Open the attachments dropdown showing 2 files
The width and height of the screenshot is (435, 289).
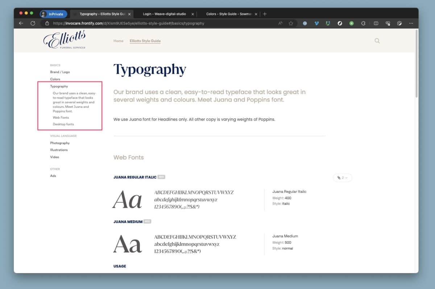[342, 178]
